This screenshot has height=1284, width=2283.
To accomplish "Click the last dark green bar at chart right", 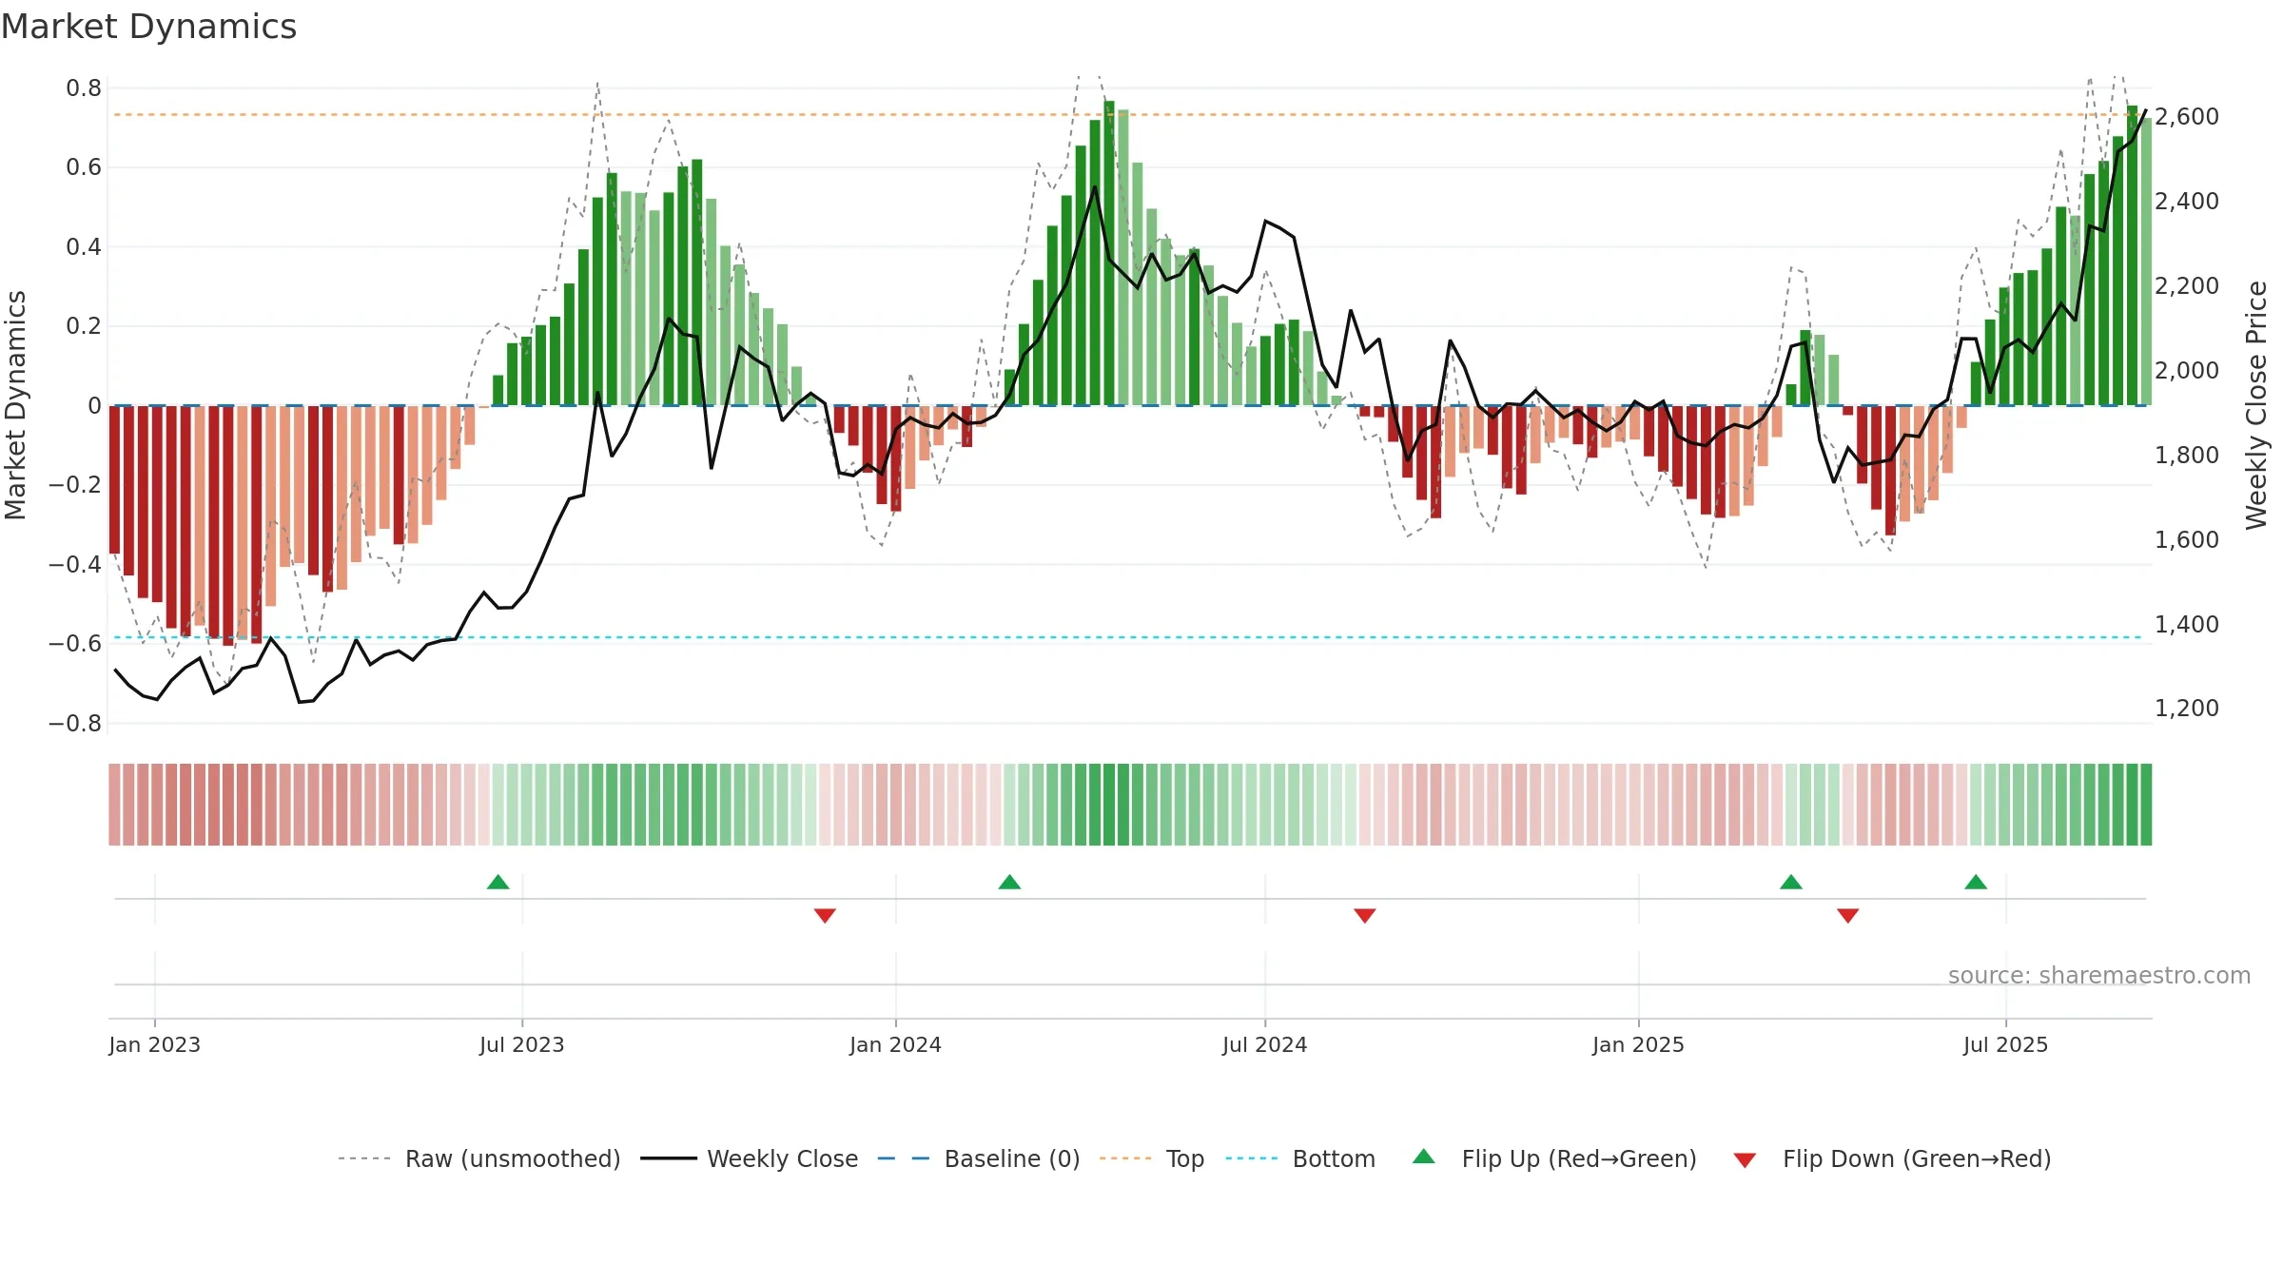I will (x=2132, y=256).
